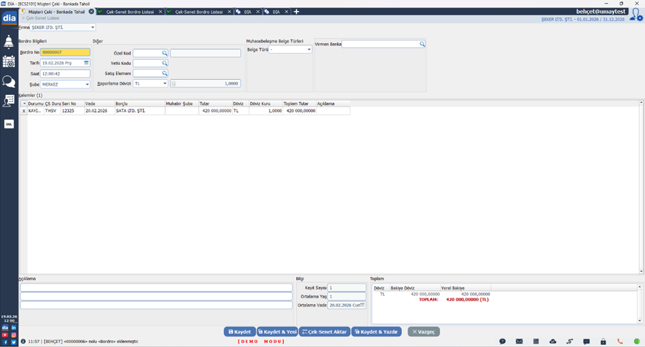Click the envelope mail icon in status bar

(x=519, y=341)
